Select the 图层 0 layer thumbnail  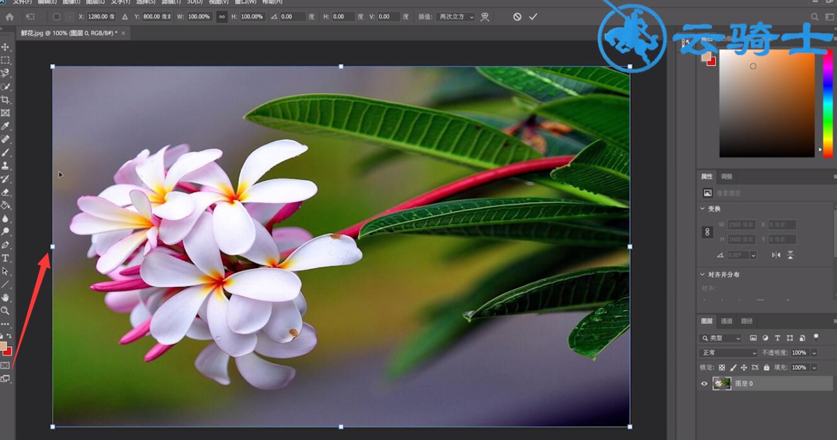722,383
